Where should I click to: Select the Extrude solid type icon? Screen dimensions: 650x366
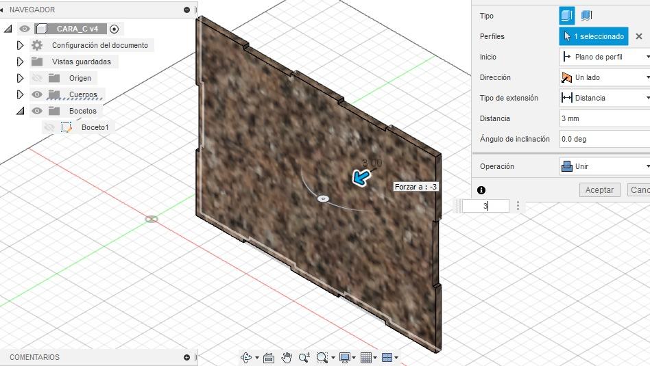(x=566, y=16)
